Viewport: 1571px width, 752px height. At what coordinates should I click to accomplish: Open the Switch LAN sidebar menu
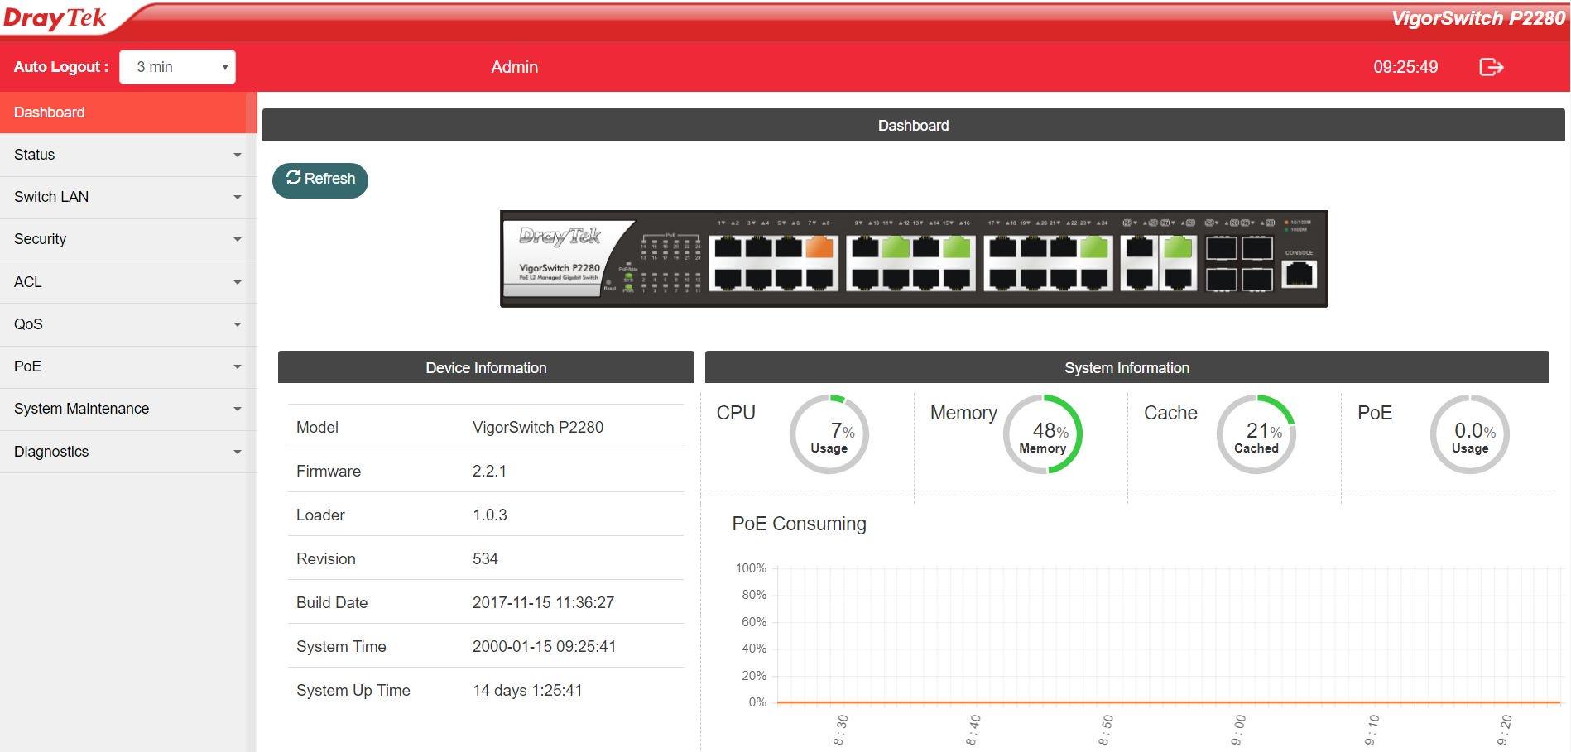tap(128, 197)
